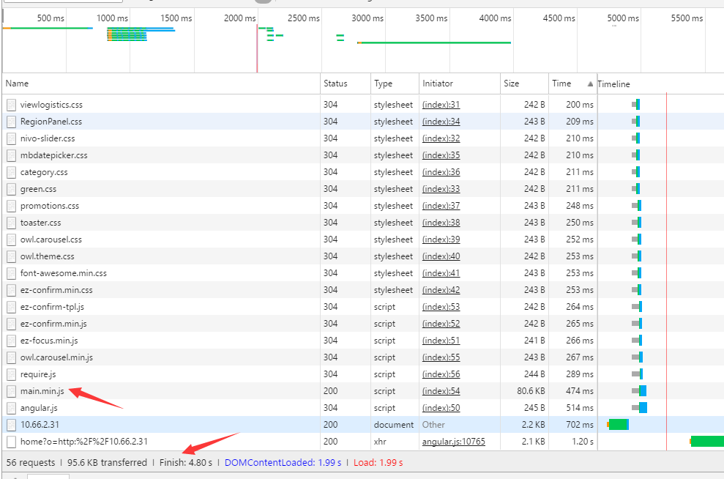Click 56 requests in status bar

click(x=31, y=462)
